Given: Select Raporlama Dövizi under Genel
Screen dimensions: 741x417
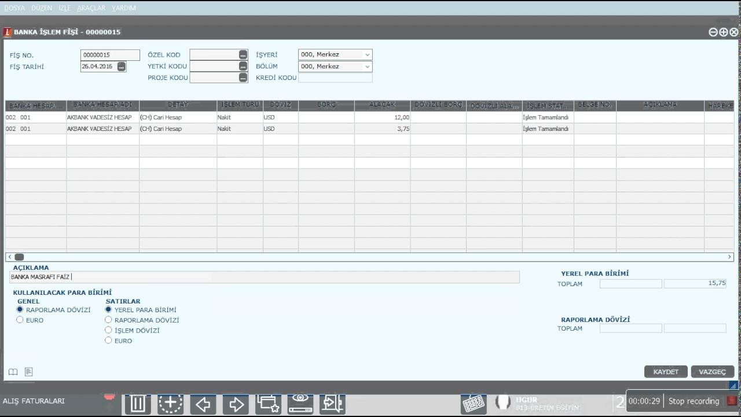Looking at the screenshot, I should click(x=20, y=310).
